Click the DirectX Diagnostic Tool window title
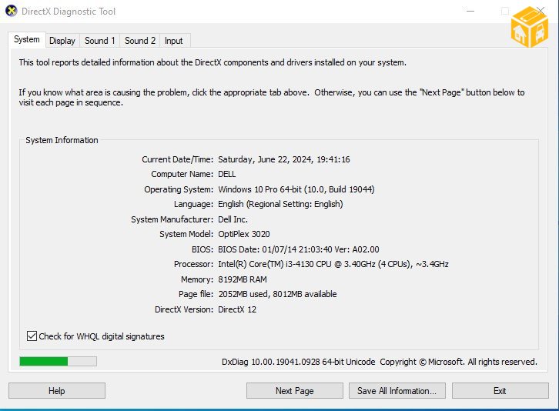This screenshot has height=411, width=559. 69,12
